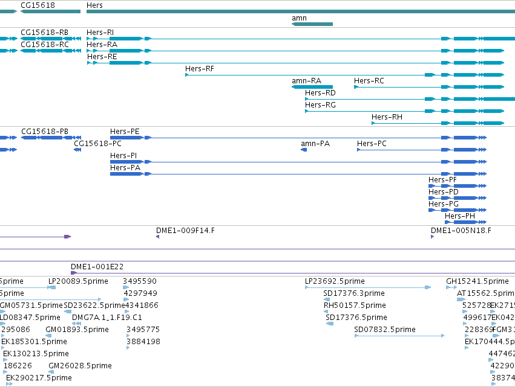
Task: Click the 3884198 EST label
Action: 143,342
